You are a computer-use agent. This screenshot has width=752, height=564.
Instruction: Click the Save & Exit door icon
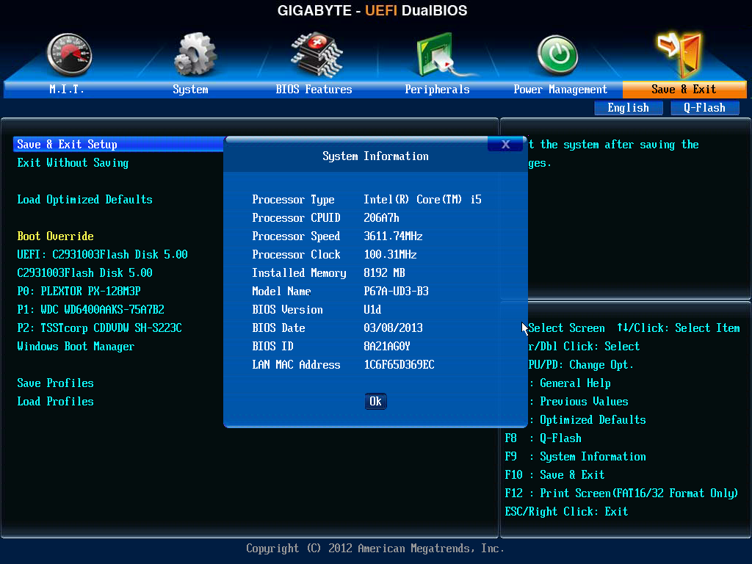point(680,54)
